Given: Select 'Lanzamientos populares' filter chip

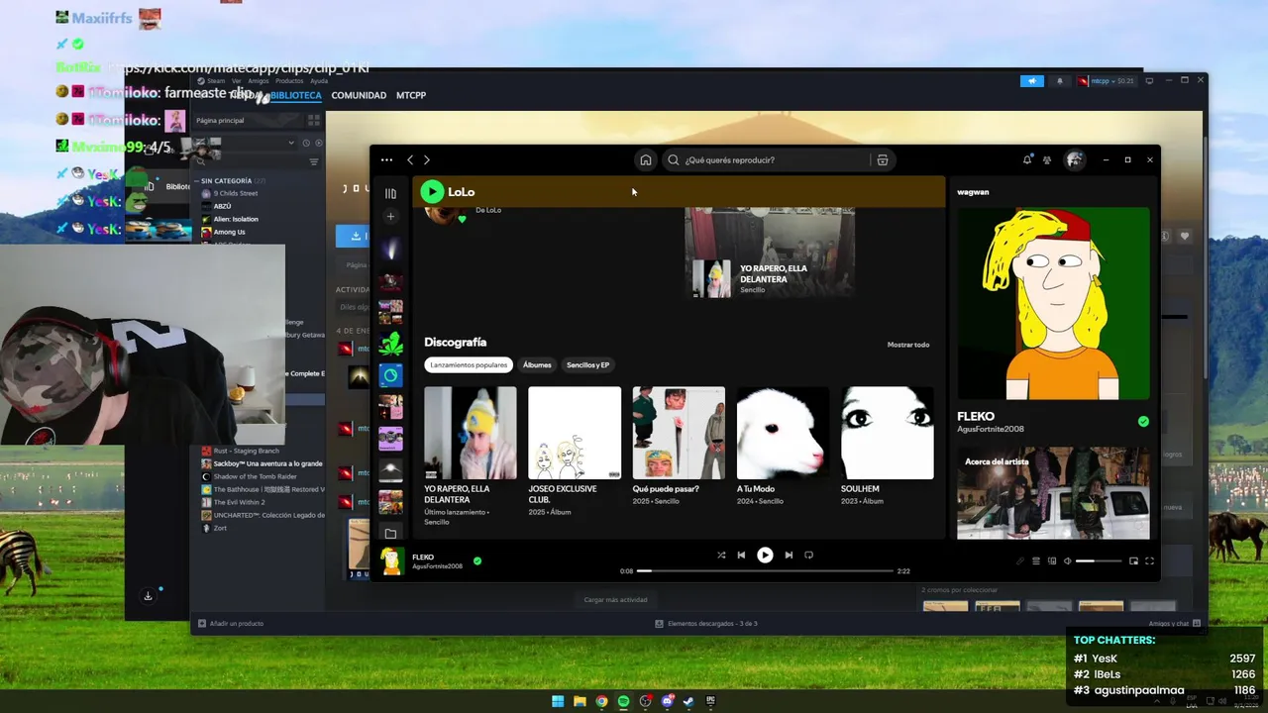Looking at the screenshot, I should click(x=469, y=364).
